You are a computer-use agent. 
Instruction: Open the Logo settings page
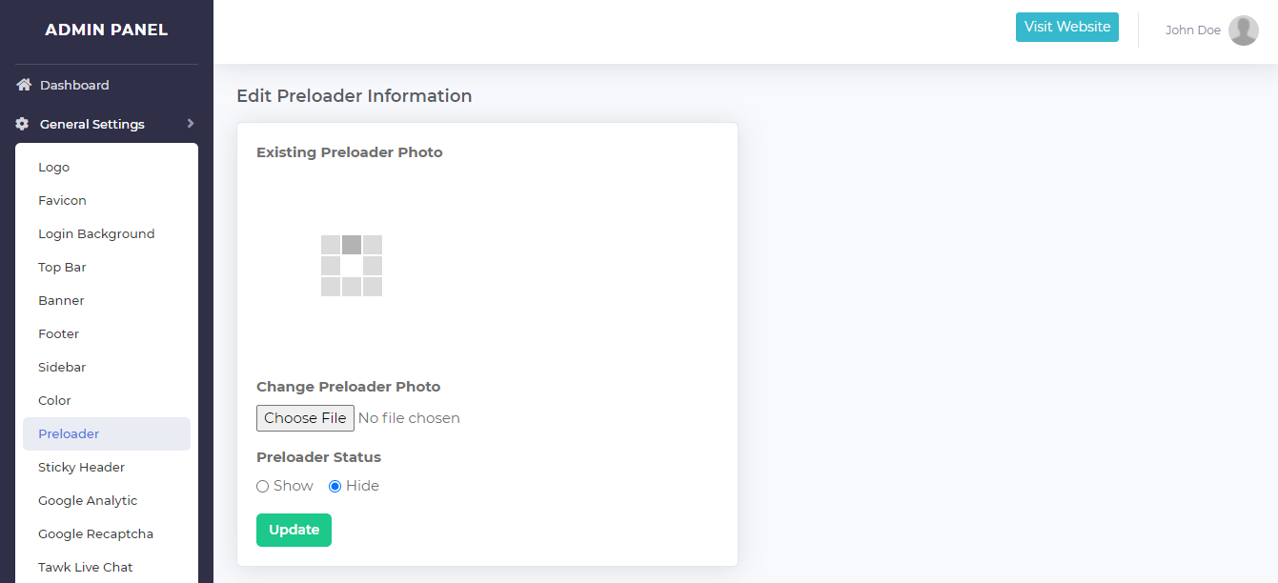[x=54, y=168]
